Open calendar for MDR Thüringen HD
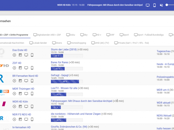174x130 pixels. point(20,93)
